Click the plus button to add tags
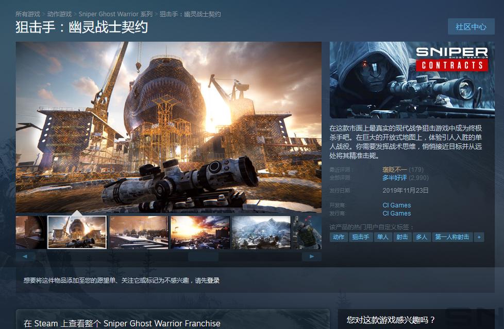504x329 pixels. [x=479, y=237]
